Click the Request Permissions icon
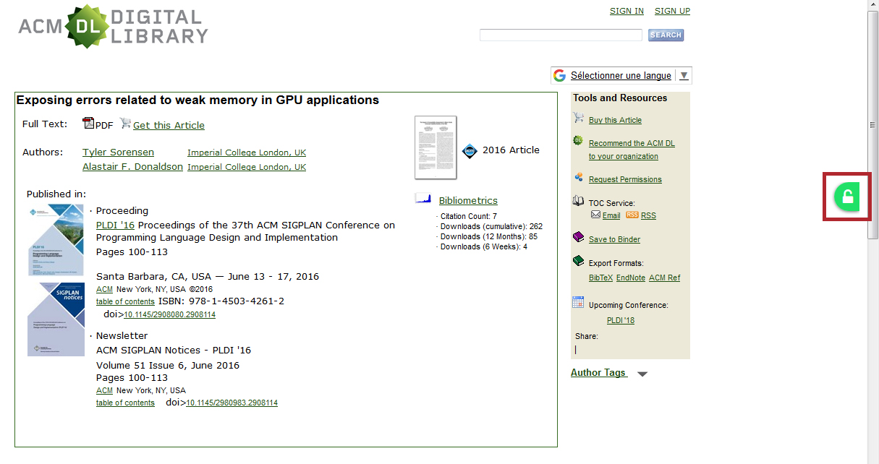This screenshot has width=879, height=464. coord(578,177)
